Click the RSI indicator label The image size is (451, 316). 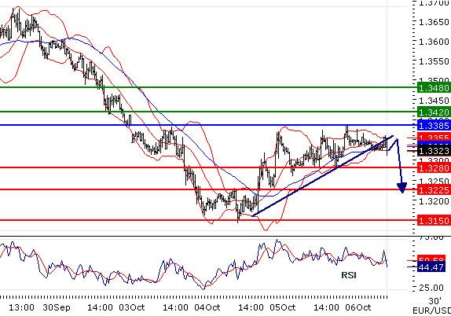point(349,275)
